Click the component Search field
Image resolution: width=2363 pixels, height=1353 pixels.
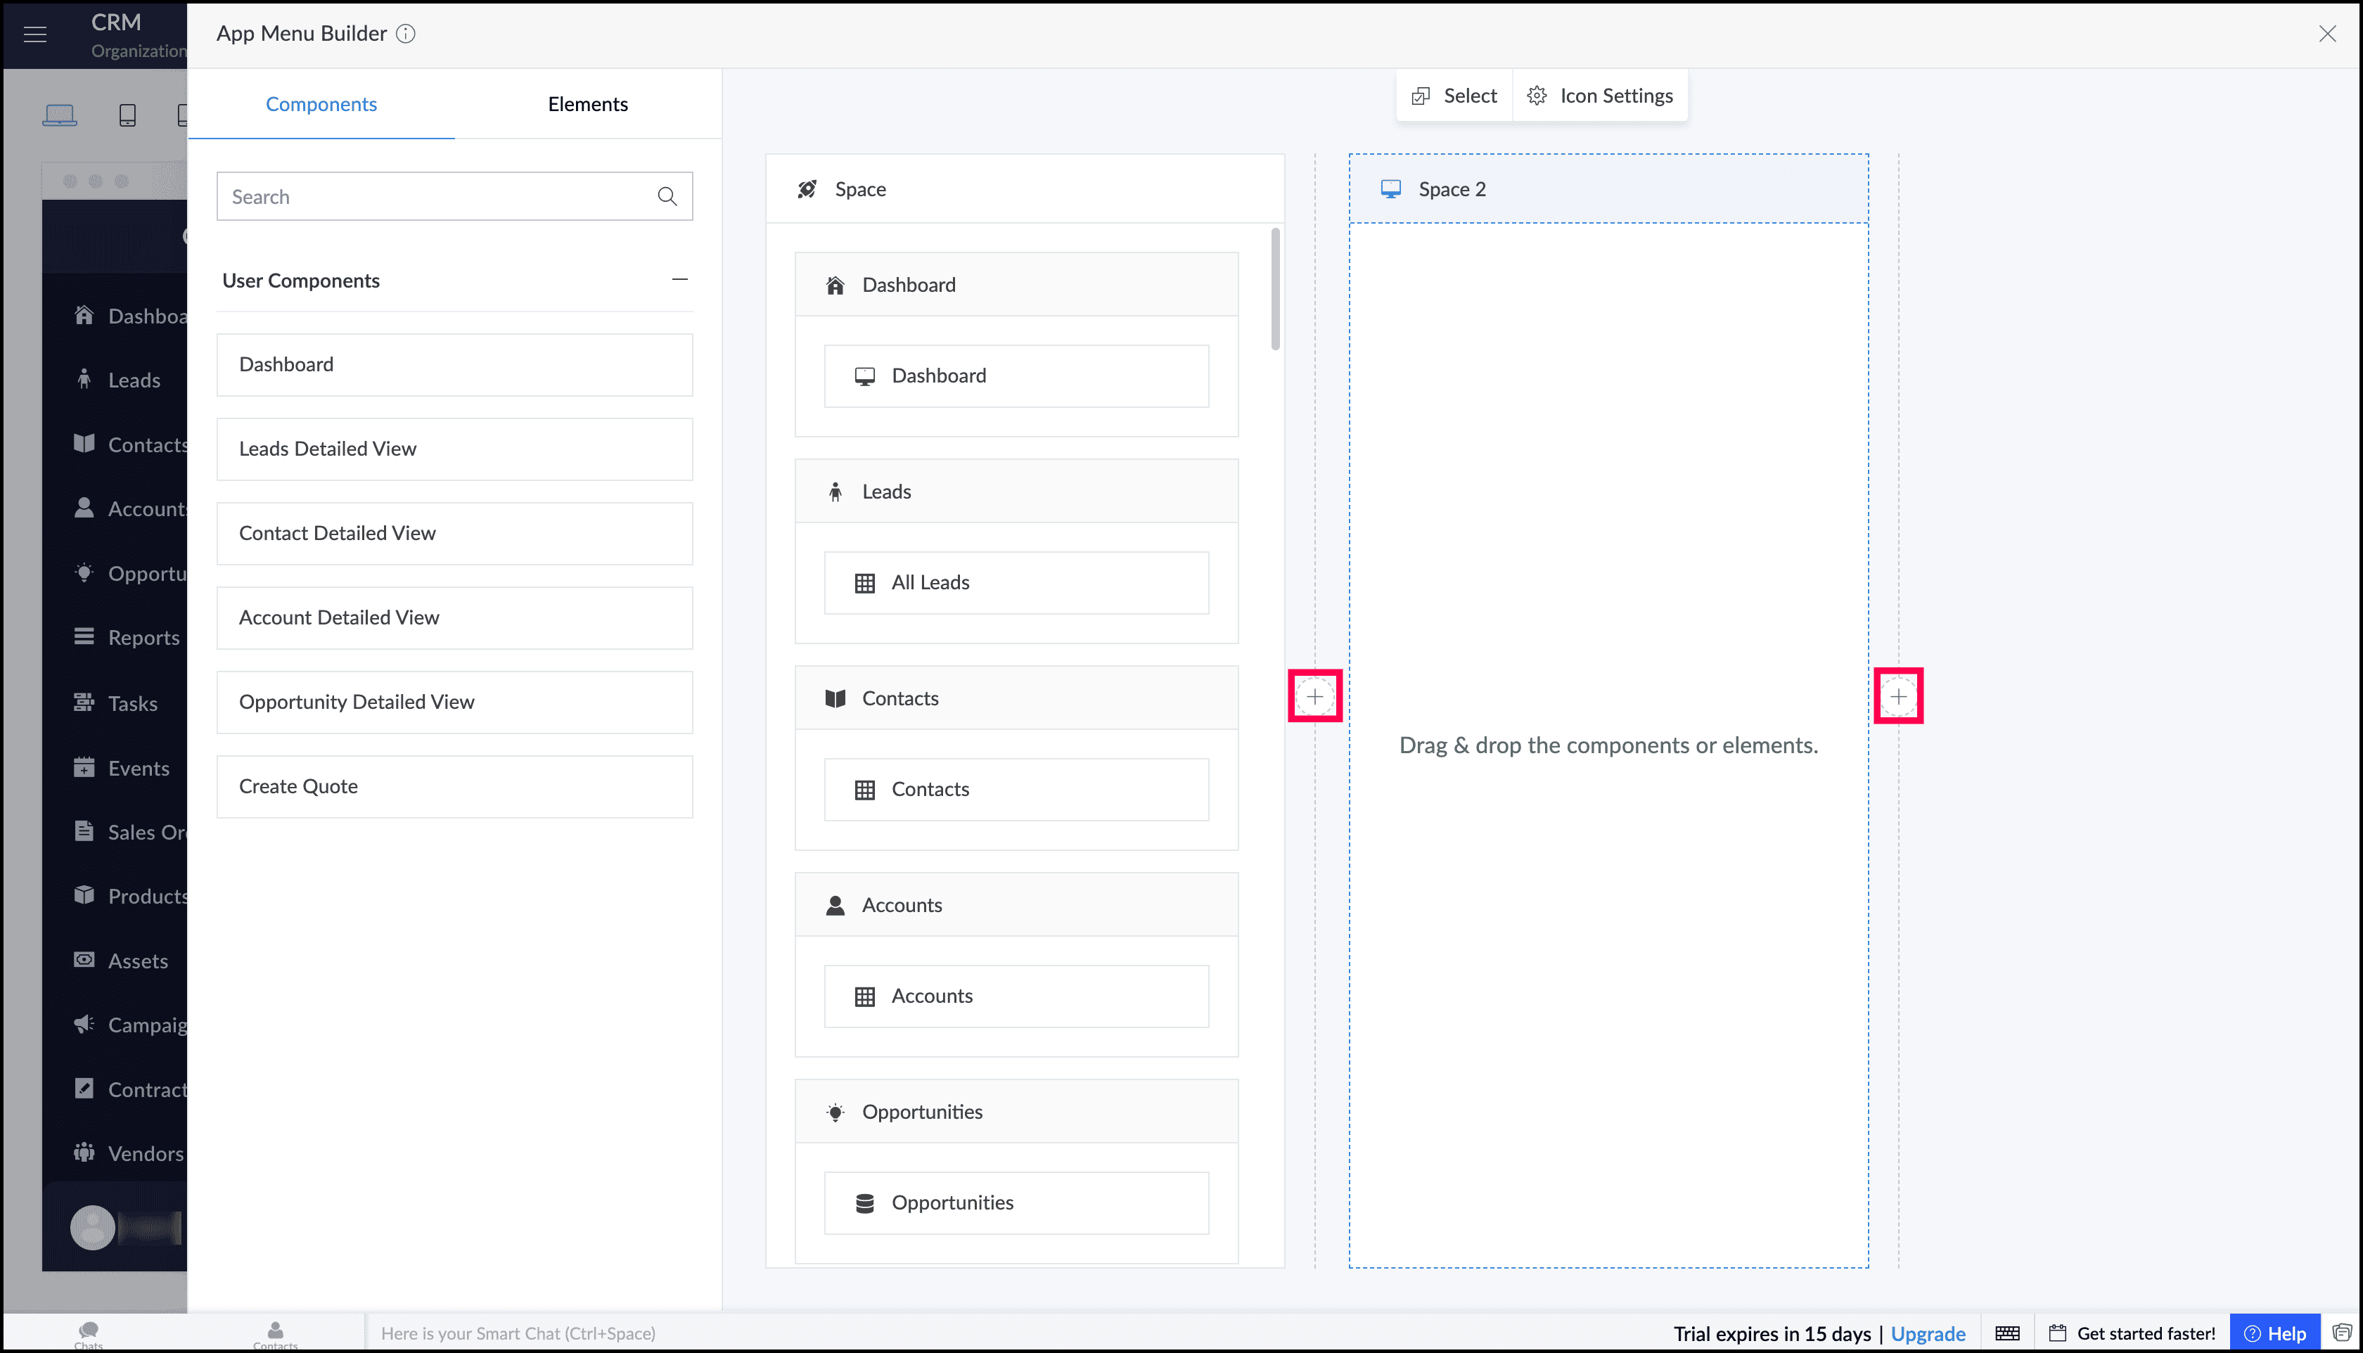pyautogui.click(x=437, y=196)
